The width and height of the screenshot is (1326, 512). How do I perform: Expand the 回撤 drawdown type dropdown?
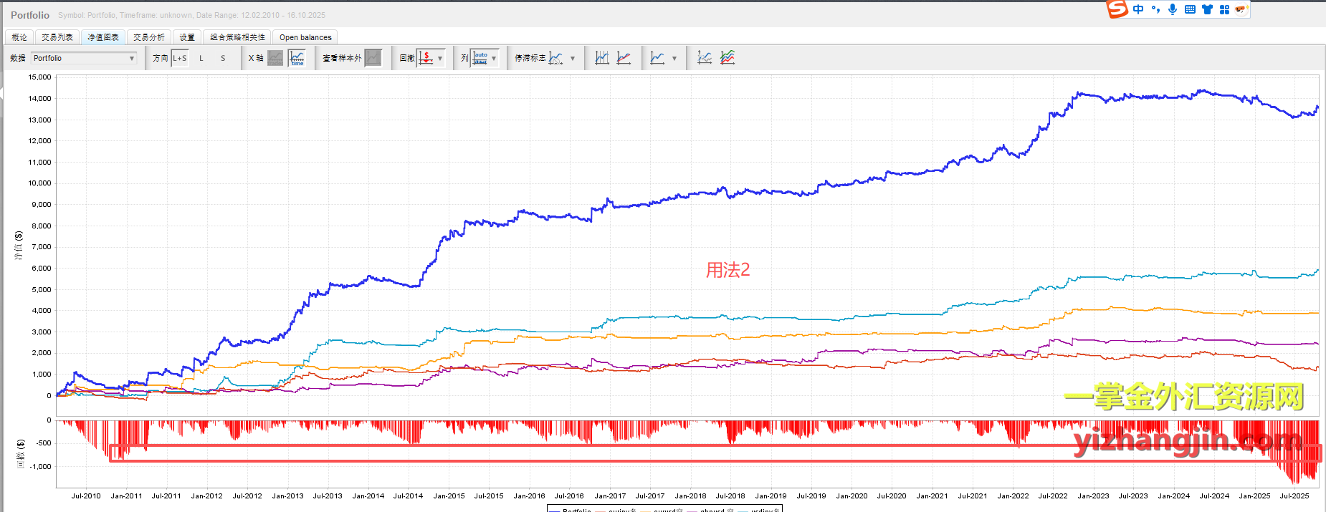(439, 58)
